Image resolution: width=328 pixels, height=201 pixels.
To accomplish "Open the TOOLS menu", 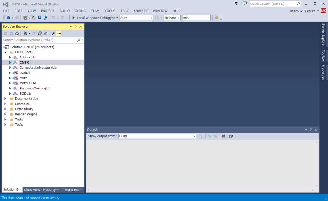I will pos(110,11).
